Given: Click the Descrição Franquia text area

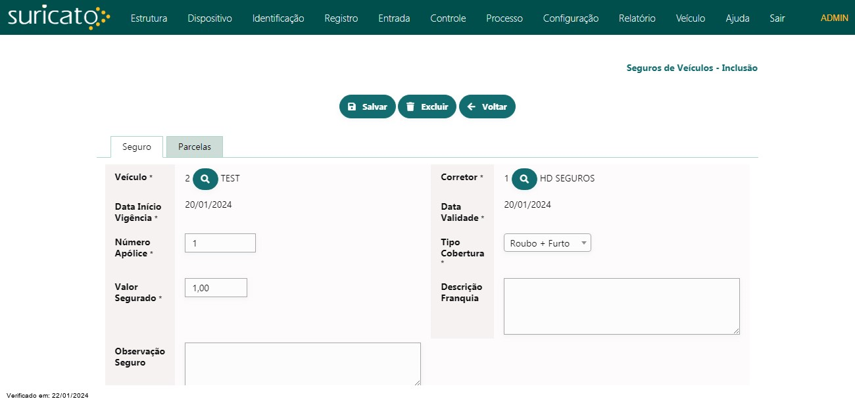Looking at the screenshot, I should 621,306.
